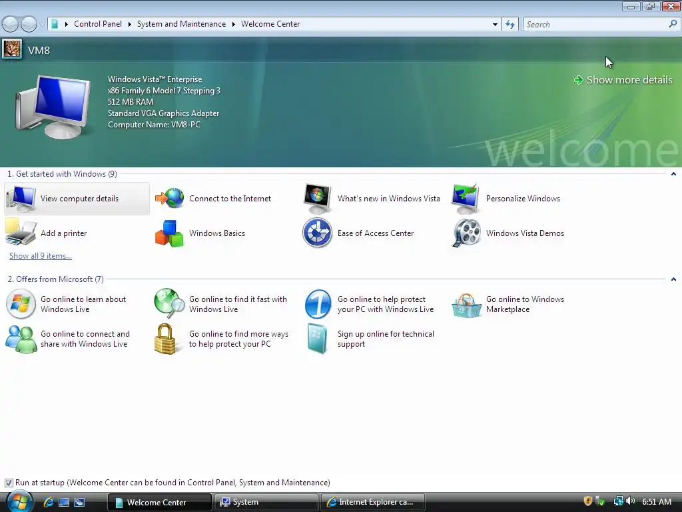
Task: Select System and Maintenance in the breadcrumb
Action: (x=181, y=24)
